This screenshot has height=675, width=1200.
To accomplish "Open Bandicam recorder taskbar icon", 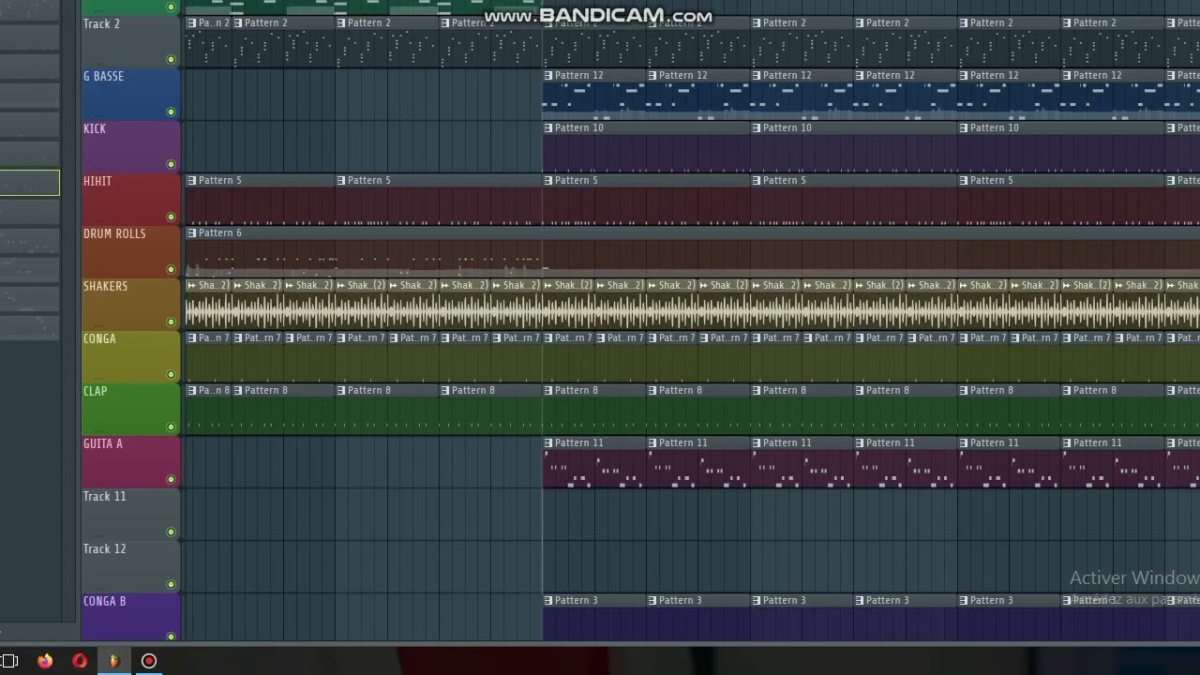I will 149,661.
